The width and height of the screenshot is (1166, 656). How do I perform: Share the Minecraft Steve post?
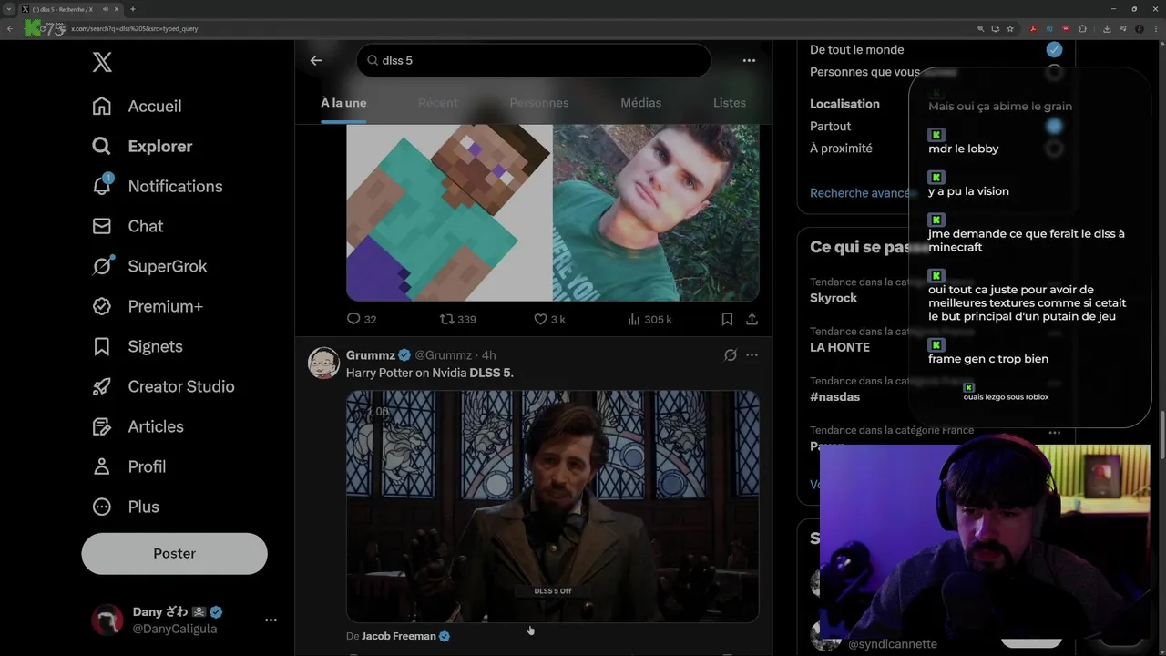pos(752,319)
